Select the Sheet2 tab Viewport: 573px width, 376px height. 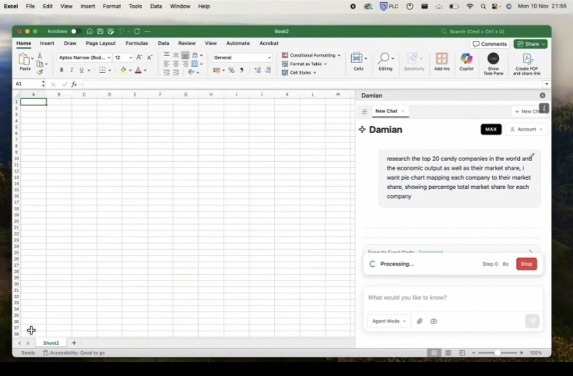(51, 343)
